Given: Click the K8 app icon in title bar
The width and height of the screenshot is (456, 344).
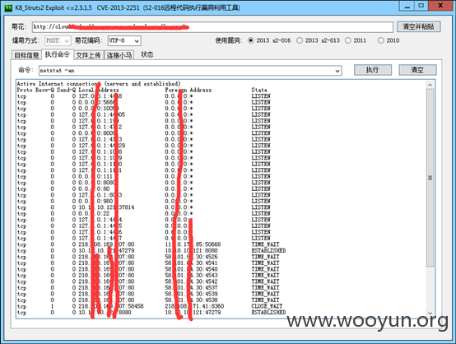Looking at the screenshot, I should (x=8, y=7).
